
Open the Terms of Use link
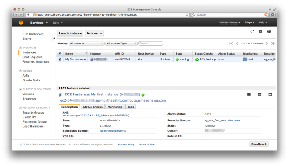point(147,144)
